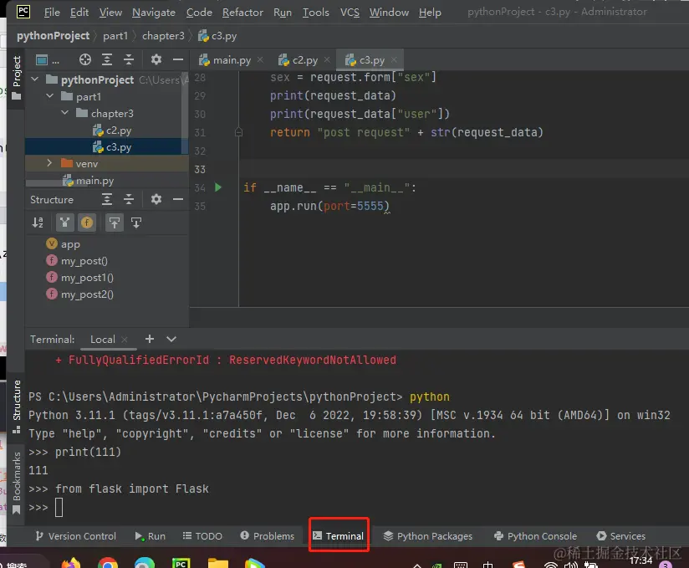The image size is (689, 568).
Task: Open Version Control tool window
Action: pos(75,536)
